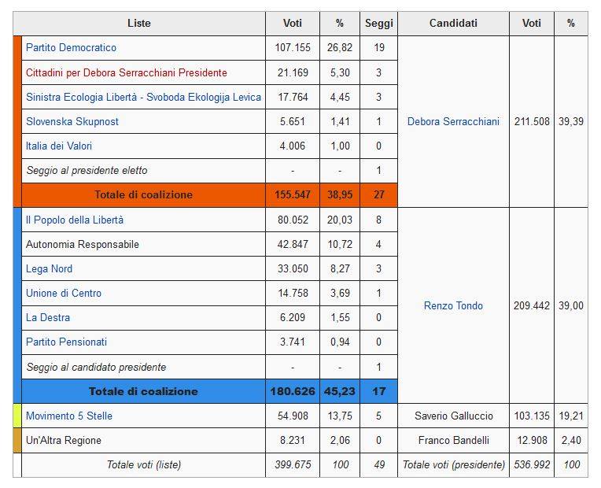The width and height of the screenshot is (601, 488).
Task: Open the Il Popolo della Libertà link
Action: tap(75, 220)
